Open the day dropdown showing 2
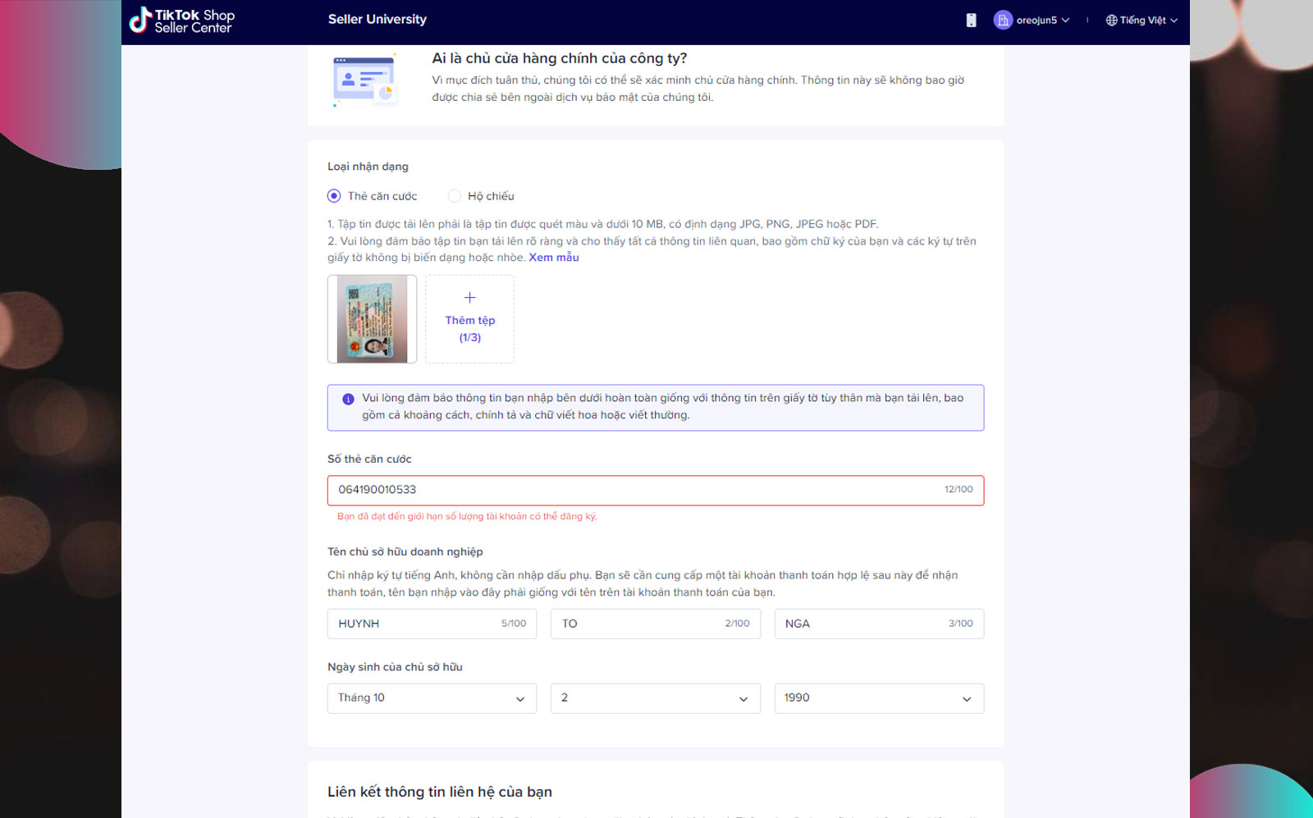This screenshot has height=818, width=1313. point(656,698)
